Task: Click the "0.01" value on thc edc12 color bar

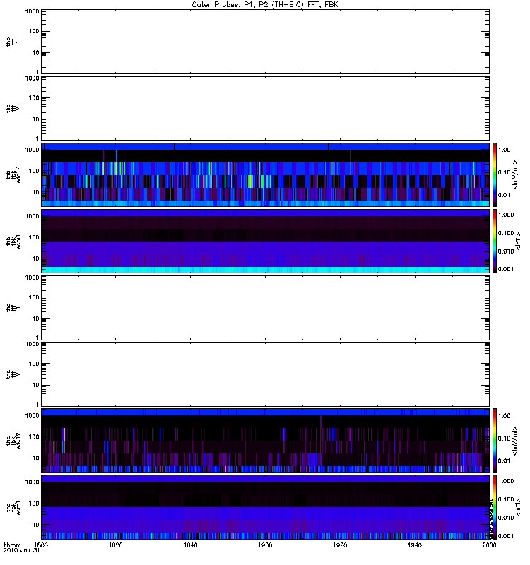Action: (505, 461)
